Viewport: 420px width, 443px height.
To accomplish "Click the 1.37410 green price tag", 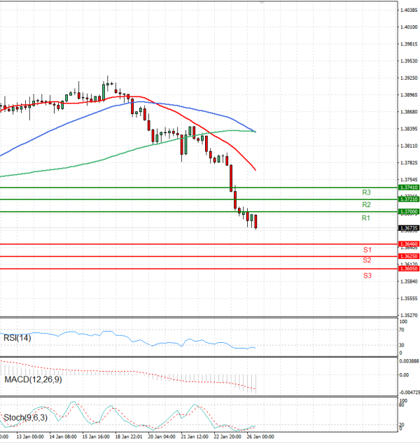I will click(409, 188).
